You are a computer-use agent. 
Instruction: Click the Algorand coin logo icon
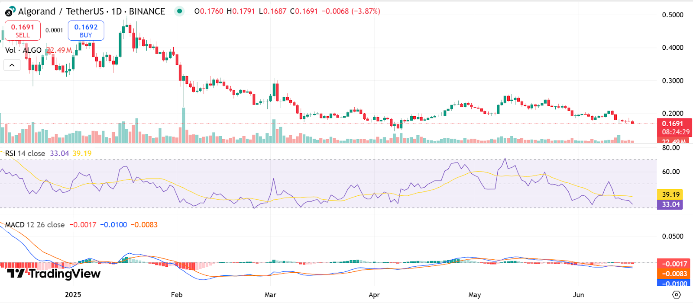pyautogui.click(x=10, y=11)
